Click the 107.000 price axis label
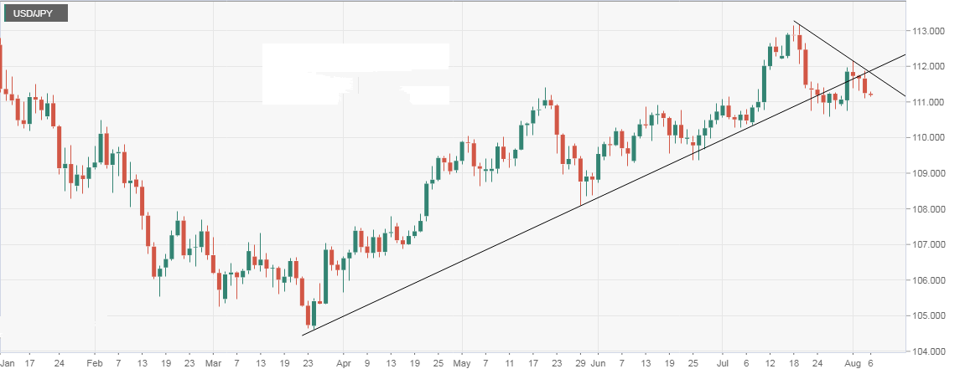The width and height of the screenshot is (965, 374). (x=932, y=244)
